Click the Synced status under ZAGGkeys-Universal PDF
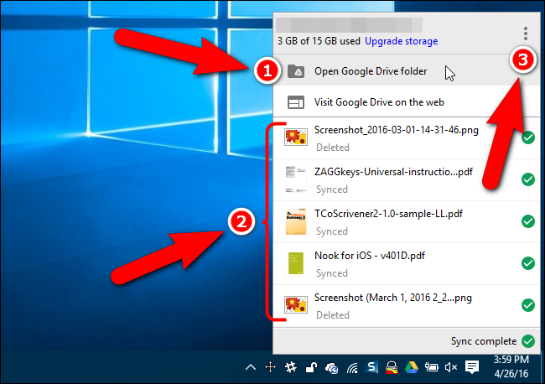545x384 pixels. [x=332, y=189]
